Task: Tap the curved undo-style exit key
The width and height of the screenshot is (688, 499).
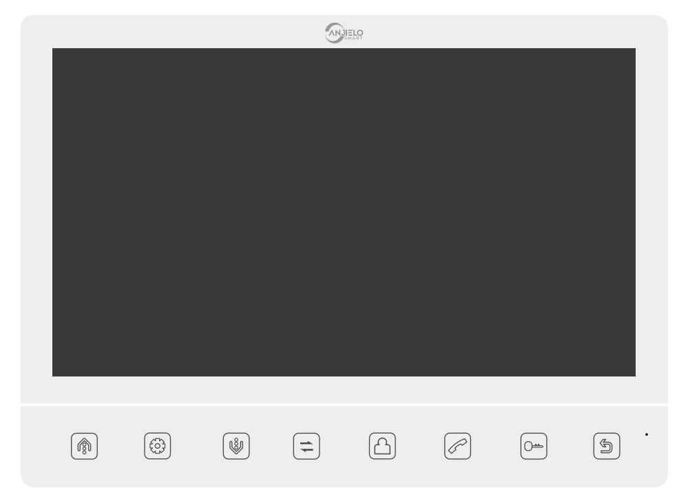Action: point(606,446)
